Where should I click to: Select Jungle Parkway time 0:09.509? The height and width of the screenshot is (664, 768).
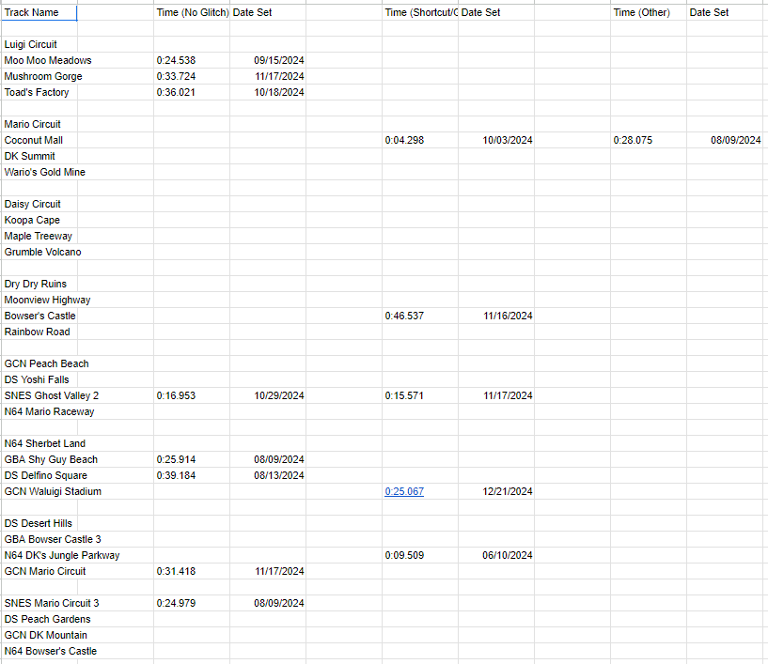tap(420, 555)
